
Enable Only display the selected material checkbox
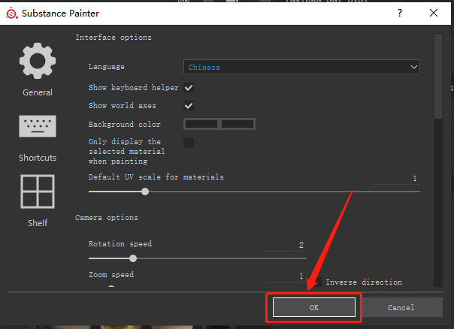189,143
